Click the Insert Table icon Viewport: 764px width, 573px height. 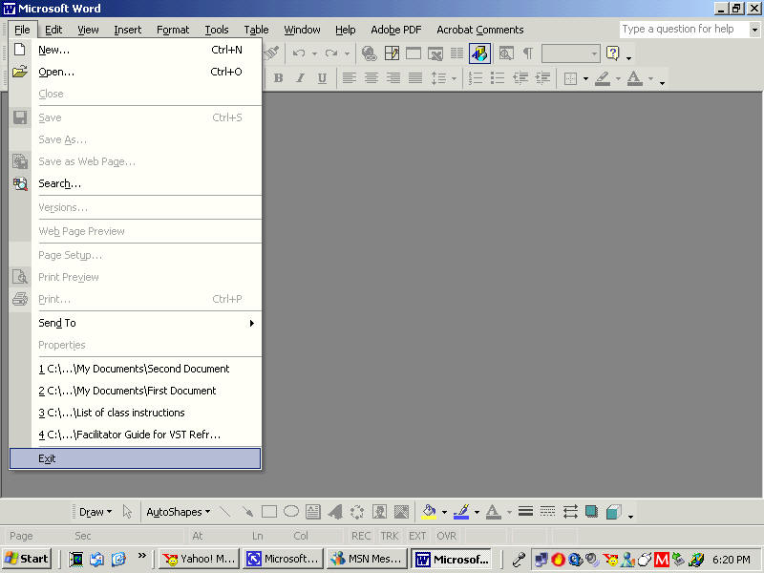coord(414,53)
